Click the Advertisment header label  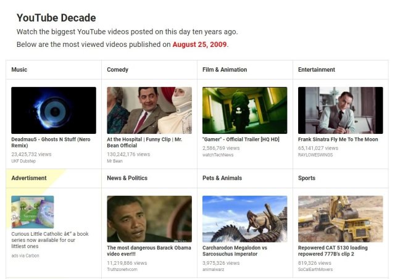(29, 178)
